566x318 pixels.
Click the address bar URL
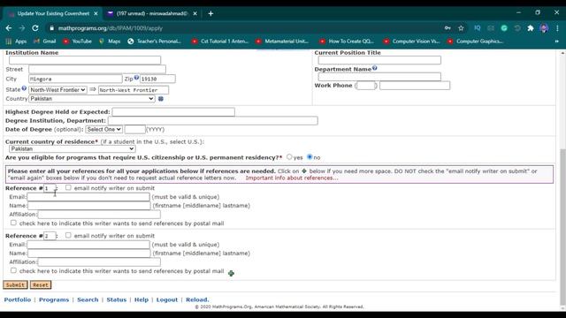pyautogui.click(x=111, y=28)
